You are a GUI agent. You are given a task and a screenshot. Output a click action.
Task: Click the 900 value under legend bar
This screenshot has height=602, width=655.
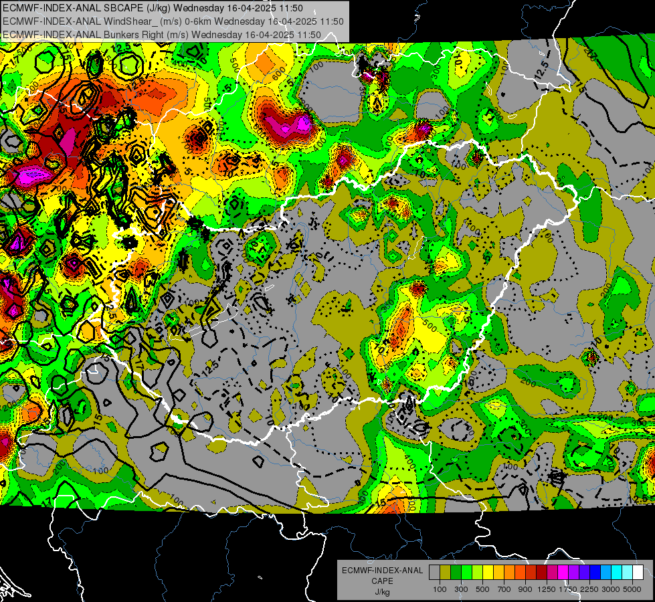525,589
